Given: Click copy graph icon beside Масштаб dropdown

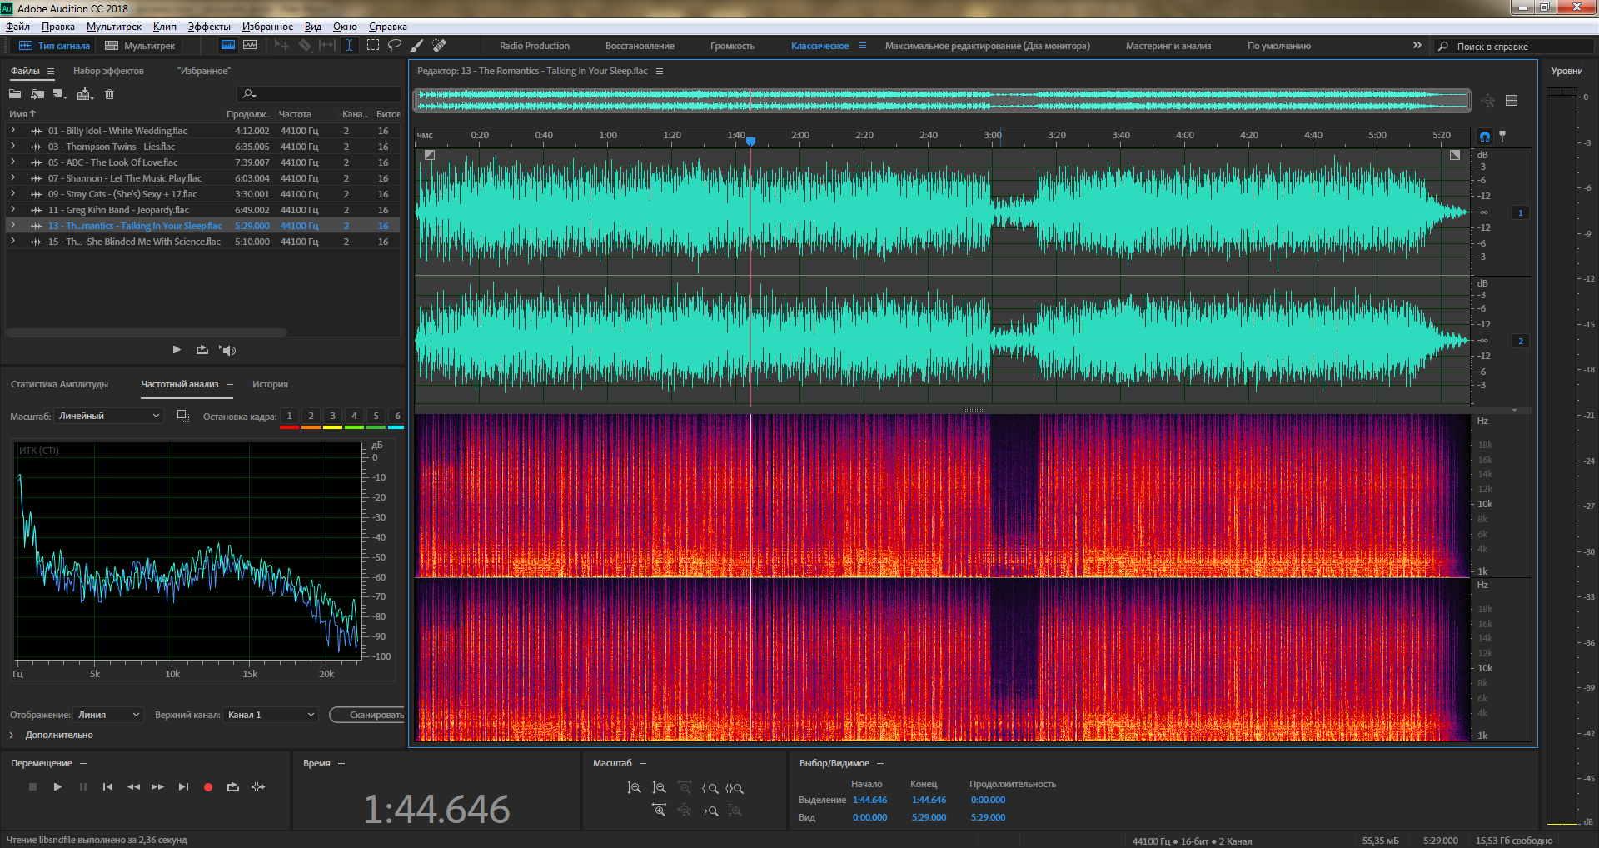Looking at the screenshot, I should (183, 416).
